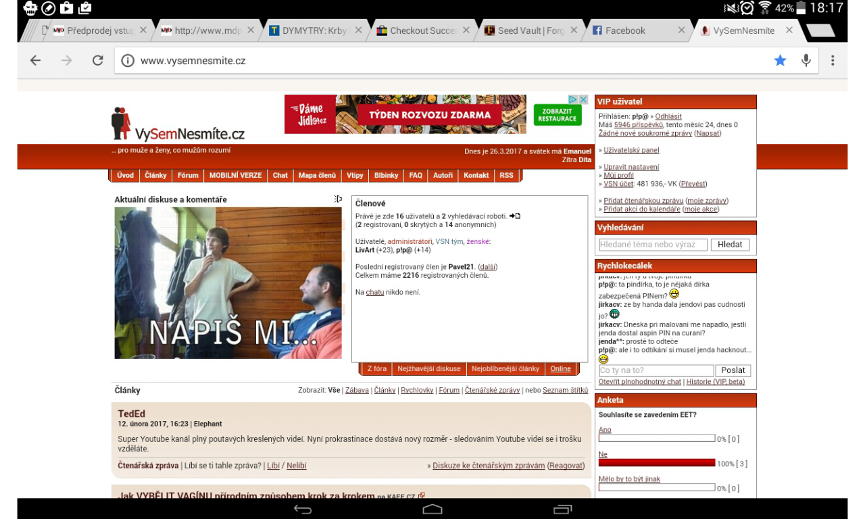The image size is (865, 519).
Task: Switch to the DYMYTRY tab
Action: coord(314,30)
